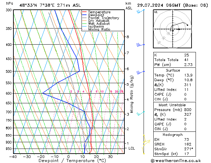Click the 0 temperature axis tick

[68, 157]
